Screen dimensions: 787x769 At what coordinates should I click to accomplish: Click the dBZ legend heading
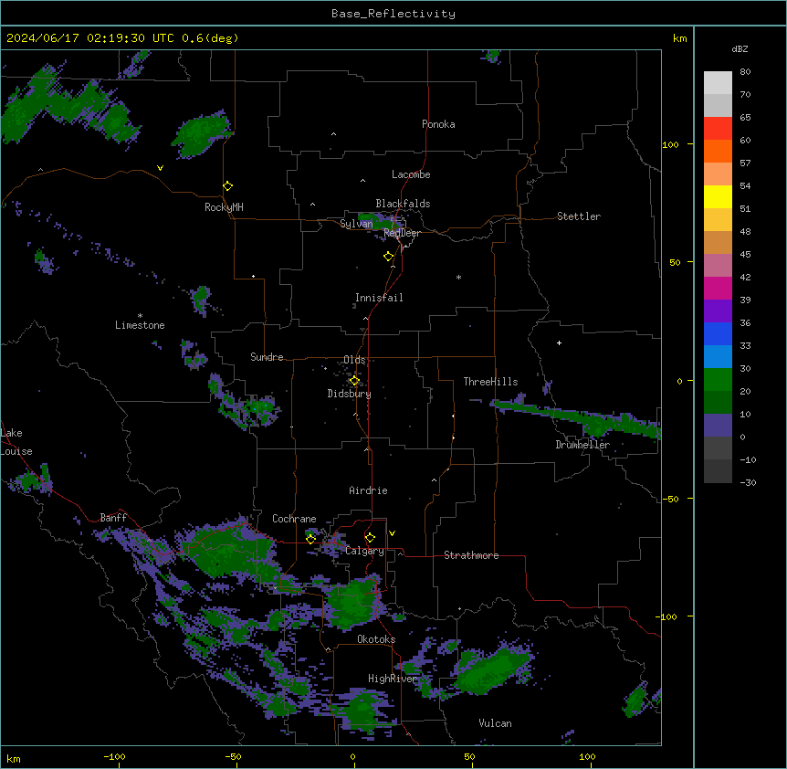point(740,48)
